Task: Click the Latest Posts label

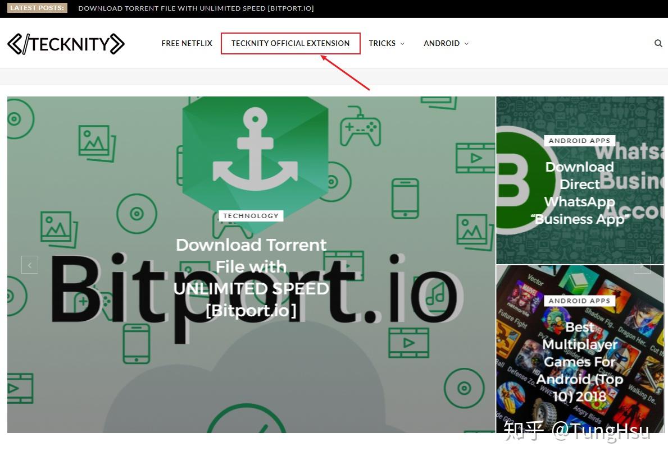Action: [37, 8]
